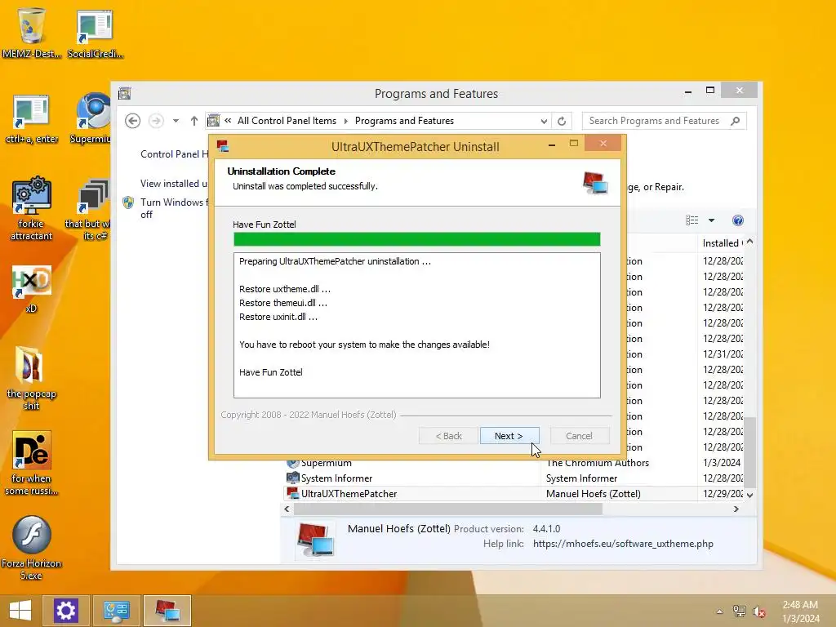Maximize the Programs and Features window
Viewport: 836px width, 627px height.
[710, 91]
